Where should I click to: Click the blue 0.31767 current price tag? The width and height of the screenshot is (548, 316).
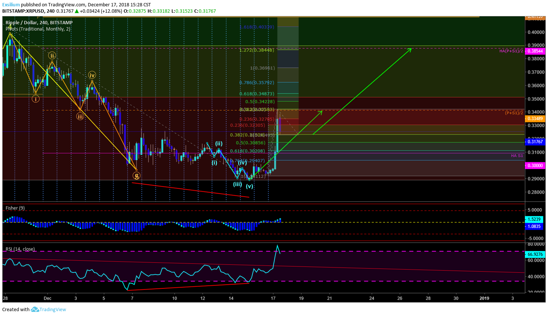point(535,142)
